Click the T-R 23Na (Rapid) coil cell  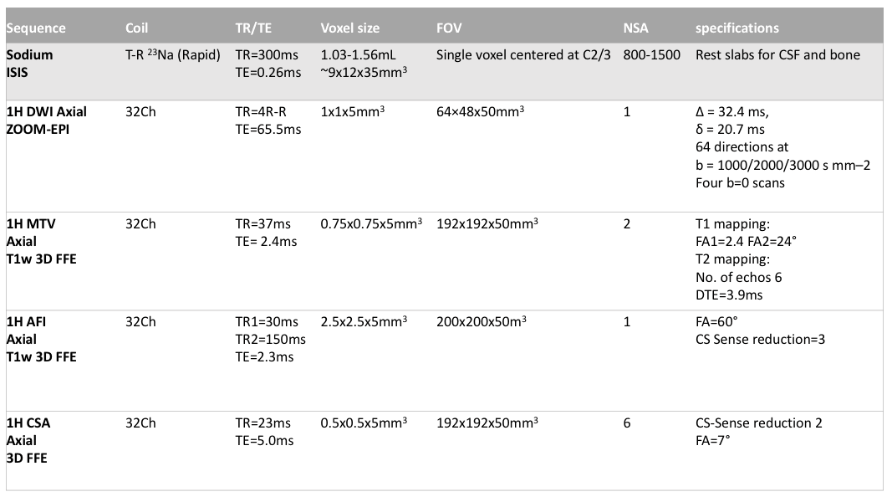pyautogui.click(x=171, y=56)
